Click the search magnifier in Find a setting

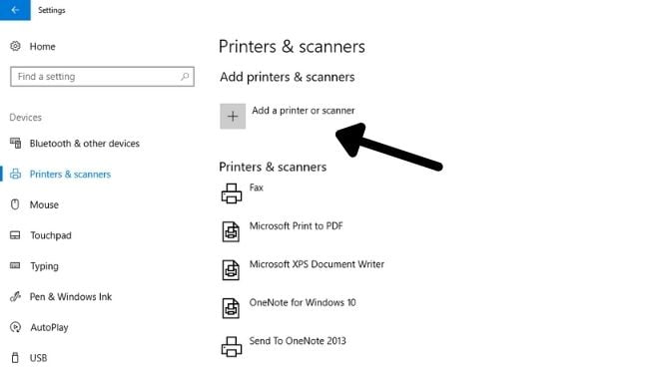point(185,77)
